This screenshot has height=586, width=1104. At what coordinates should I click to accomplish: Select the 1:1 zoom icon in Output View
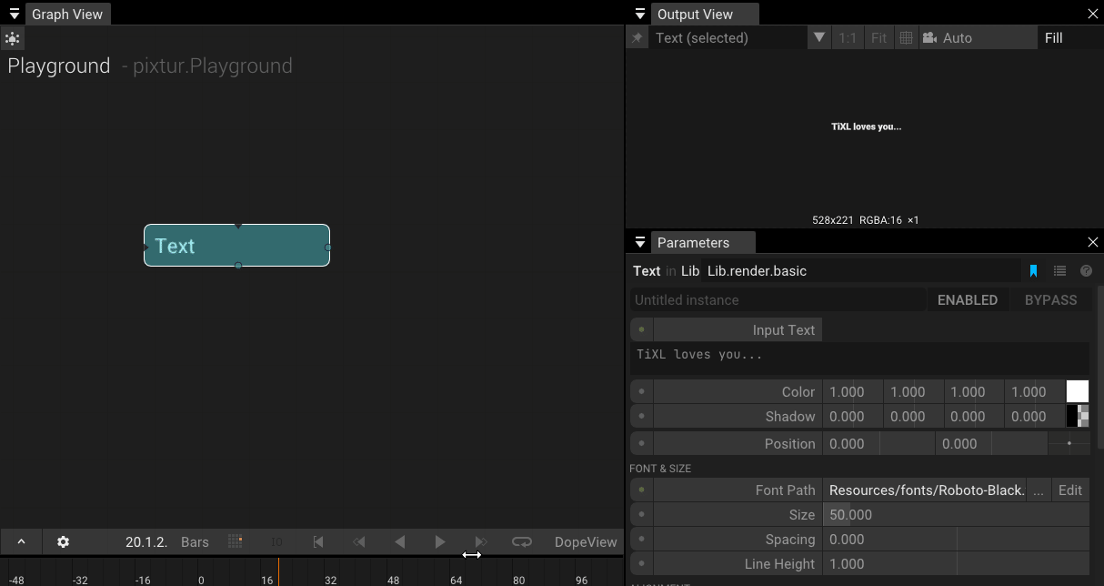(x=847, y=37)
